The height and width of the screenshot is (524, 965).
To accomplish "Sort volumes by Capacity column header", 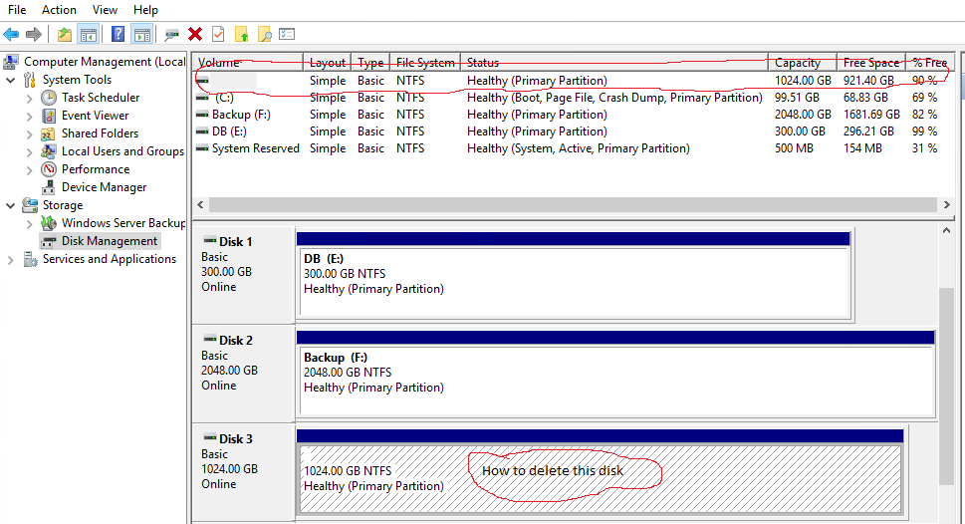I will pos(798,63).
